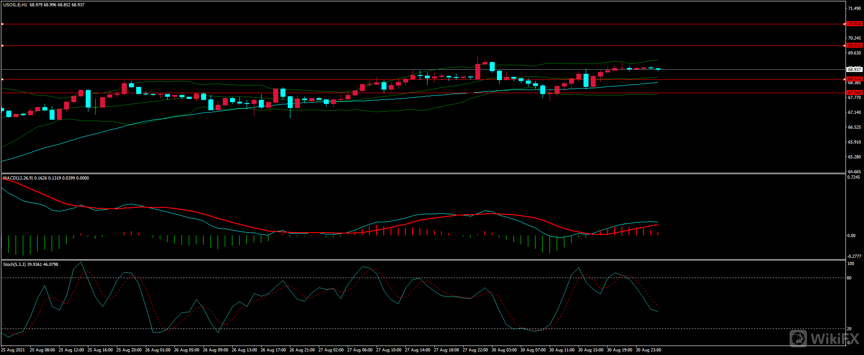The height and width of the screenshot is (355, 864).
Task: Click left anchor handle of 70.826 line
Action: tap(2, 24)
